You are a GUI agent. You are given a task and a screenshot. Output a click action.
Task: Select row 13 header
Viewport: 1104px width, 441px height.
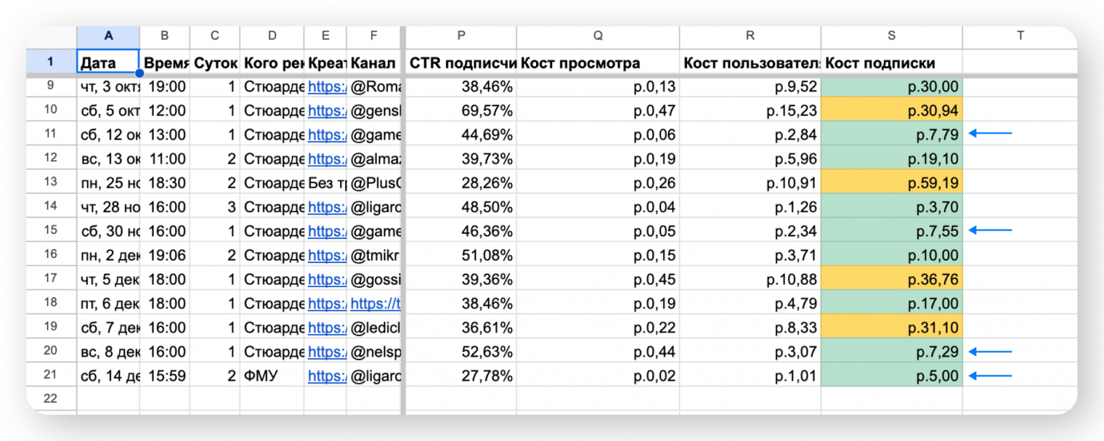click(x=50, y=182)
